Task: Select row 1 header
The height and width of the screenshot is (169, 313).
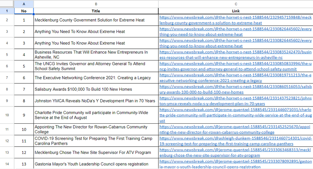Action: [7, 11]
